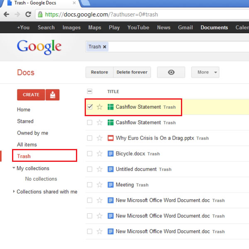Open Maps in the Google bar
The width and height of the screenshot is (249, 249).
click(x=95, y=27)
